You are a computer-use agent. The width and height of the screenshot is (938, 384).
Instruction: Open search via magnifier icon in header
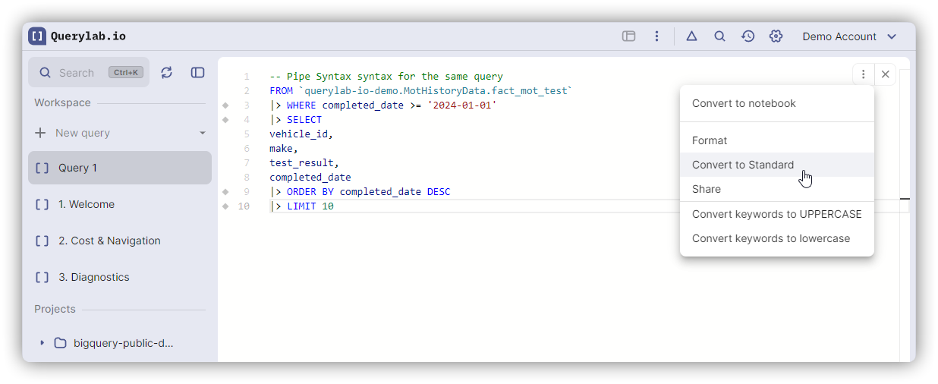click(x=719, y=36)
